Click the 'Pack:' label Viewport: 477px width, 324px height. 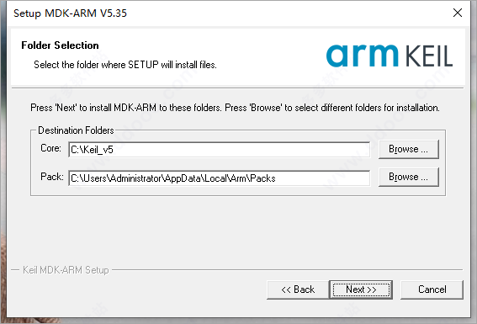pyautogui.click(x=52, y=177)
